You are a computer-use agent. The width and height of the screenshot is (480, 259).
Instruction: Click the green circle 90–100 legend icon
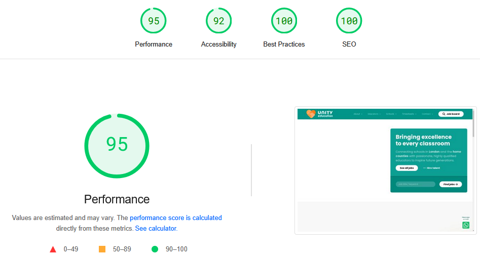click(x=155, y=249)
